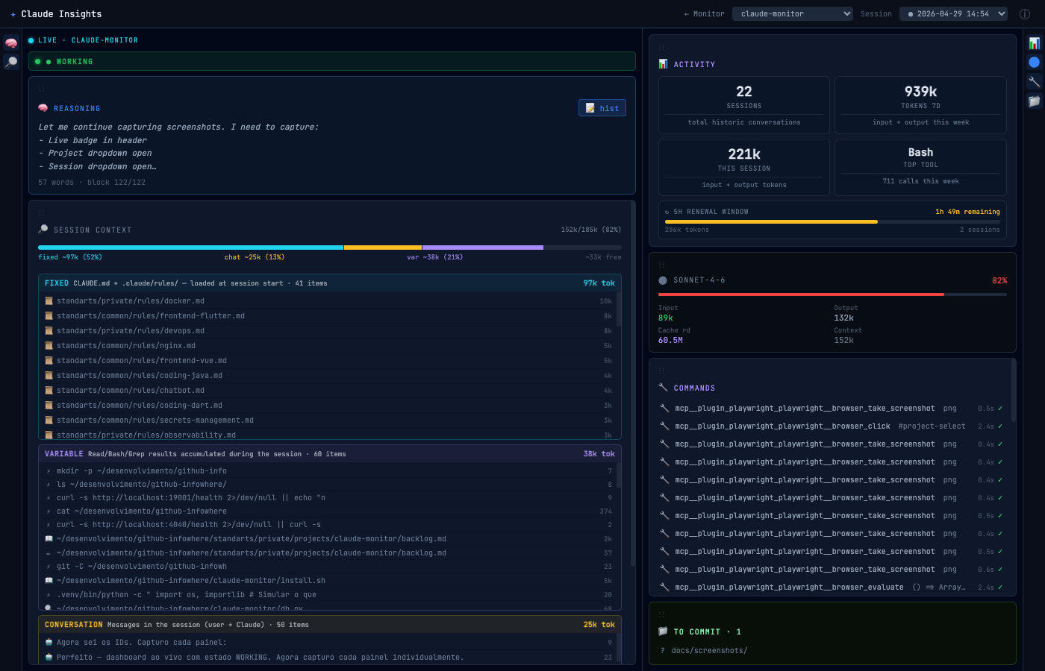
Task: Click the Session Context panel scrollbar
Action: click(x=633, y=384)
